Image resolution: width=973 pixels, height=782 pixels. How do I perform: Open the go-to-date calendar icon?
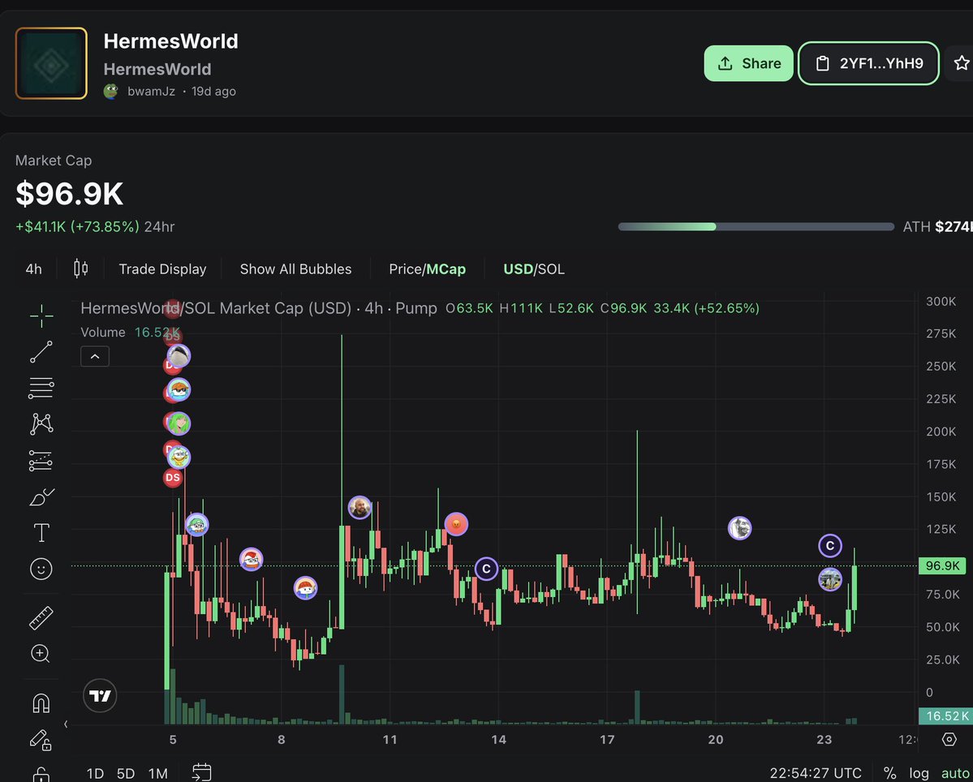[202, 773]
